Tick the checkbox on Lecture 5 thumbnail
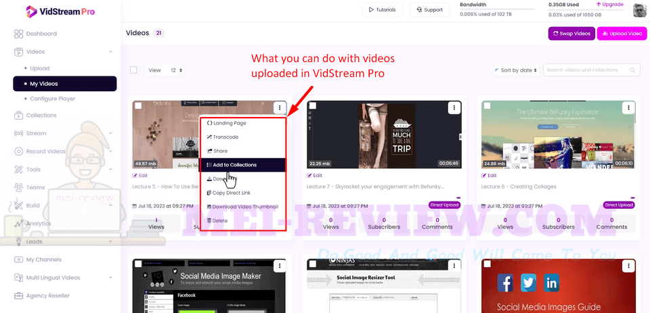This screenshot has height=313, width=650. point(138,106)
